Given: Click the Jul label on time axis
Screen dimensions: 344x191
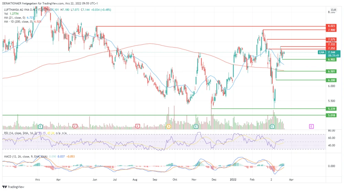Looking at the screenshot, I should [x=115, y=180].
